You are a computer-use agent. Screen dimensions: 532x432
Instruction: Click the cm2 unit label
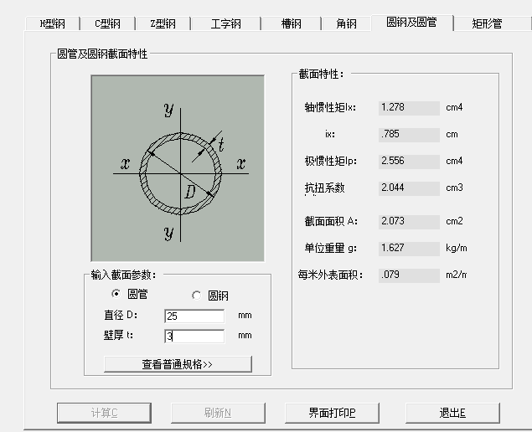454,221
